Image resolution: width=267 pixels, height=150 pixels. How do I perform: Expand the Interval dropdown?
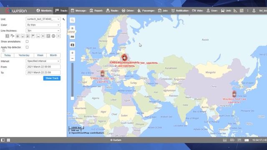(43, 61)
